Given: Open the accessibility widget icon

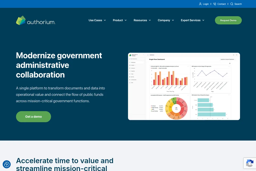Looking at the screenshot, I should tap(7, 164).
